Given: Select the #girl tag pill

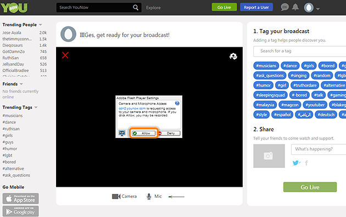Looking at the screenshot, I should point(282,85).
